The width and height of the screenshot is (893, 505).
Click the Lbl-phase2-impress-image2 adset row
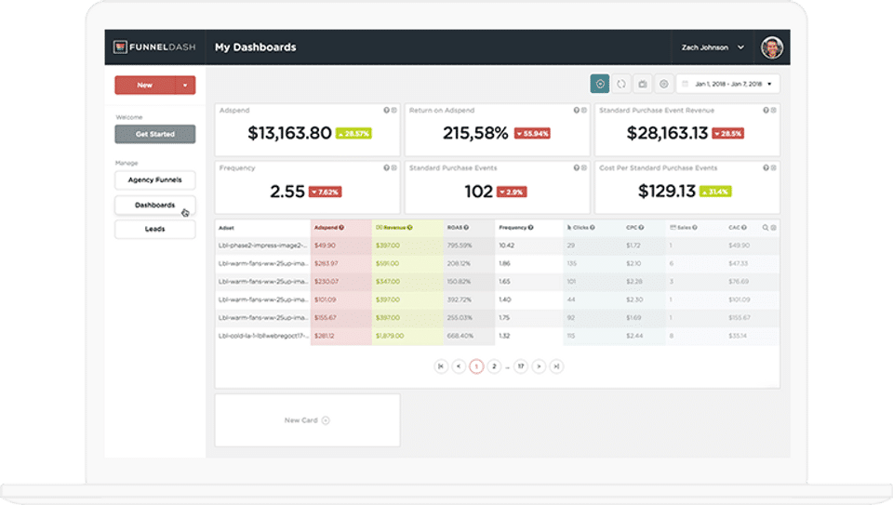[x=497, y=246]
